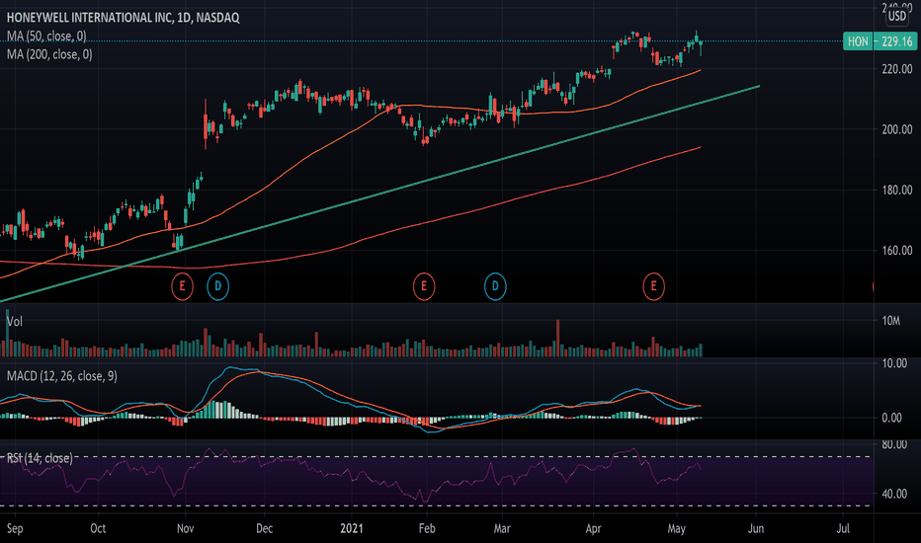Click the HON 229.16 price label

(879, 41)
